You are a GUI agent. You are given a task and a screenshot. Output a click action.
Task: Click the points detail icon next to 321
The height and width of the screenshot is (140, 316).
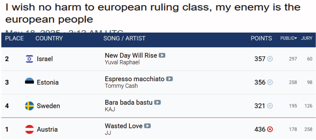click(x=270, y=106)
